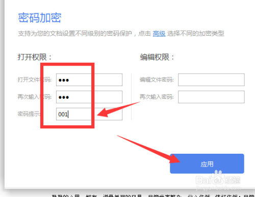
Task: Focus the 编辑文件密码 input field
Action: click(x=211, y=80)
